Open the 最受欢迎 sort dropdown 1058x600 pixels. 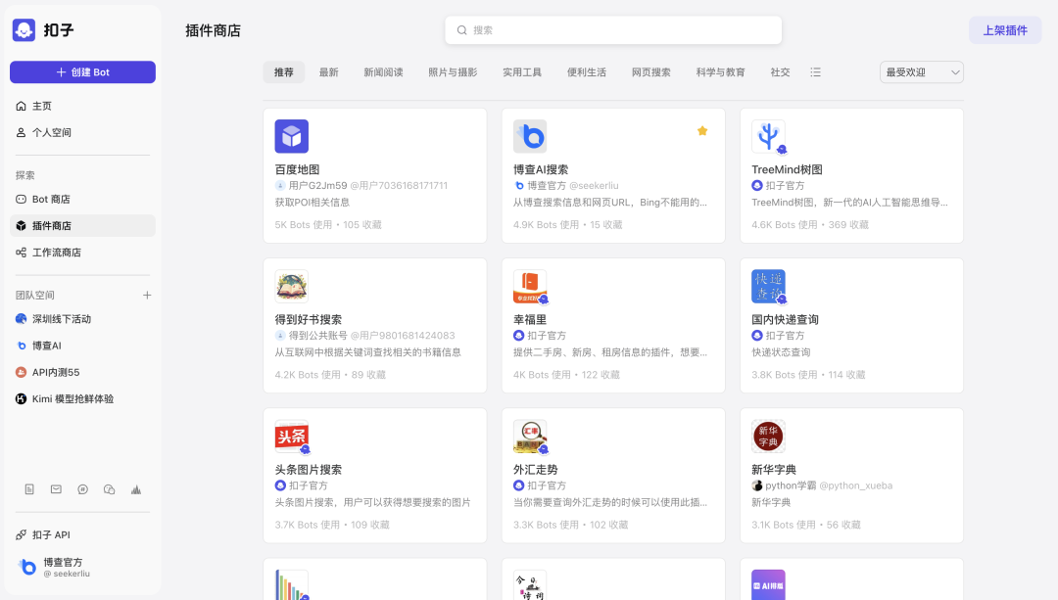(x=922, y=72)
